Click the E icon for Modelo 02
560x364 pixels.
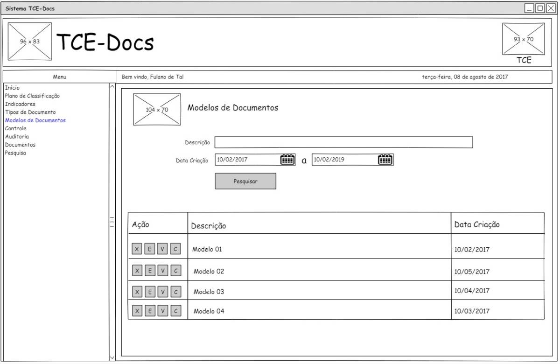pos(150,271)
